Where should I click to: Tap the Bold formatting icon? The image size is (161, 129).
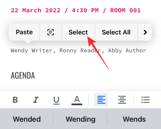15,100
